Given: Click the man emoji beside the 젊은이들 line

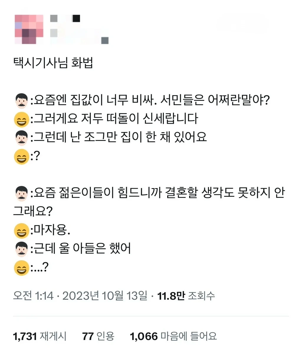Looking at the screenshot, I should pyautogui.click(x=21, y=193).
